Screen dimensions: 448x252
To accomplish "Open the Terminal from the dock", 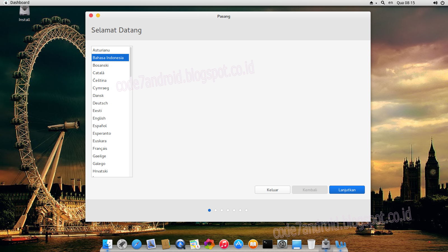I will (x=267, y=244).
